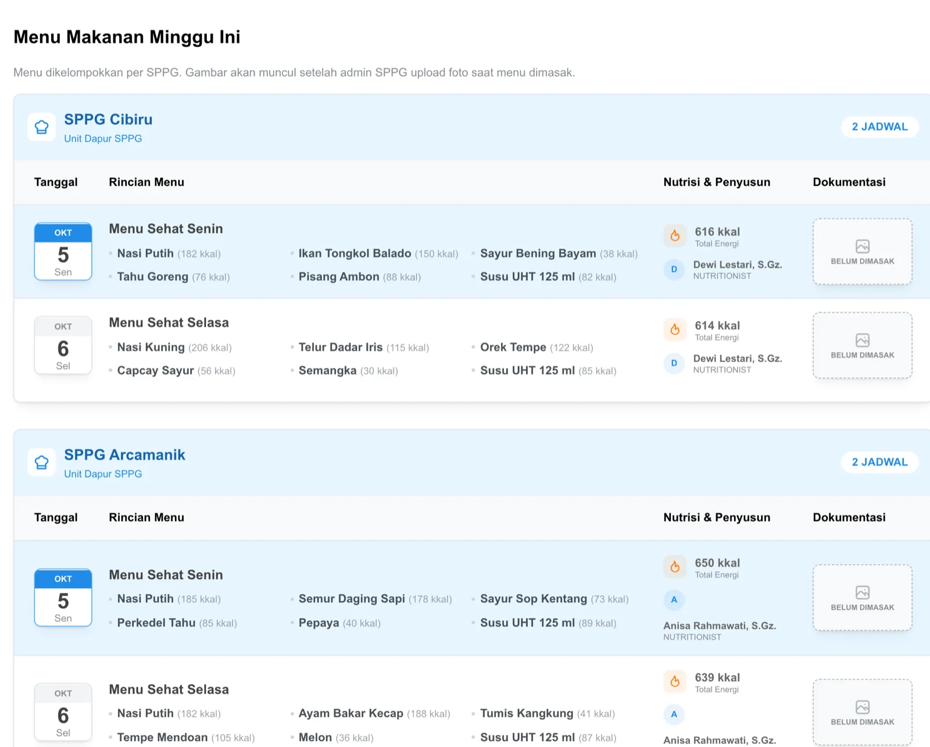Click the 'Perkedel Tahu' menu item
930x747 pixels.
pyautogui.click(x=156, y=623)
